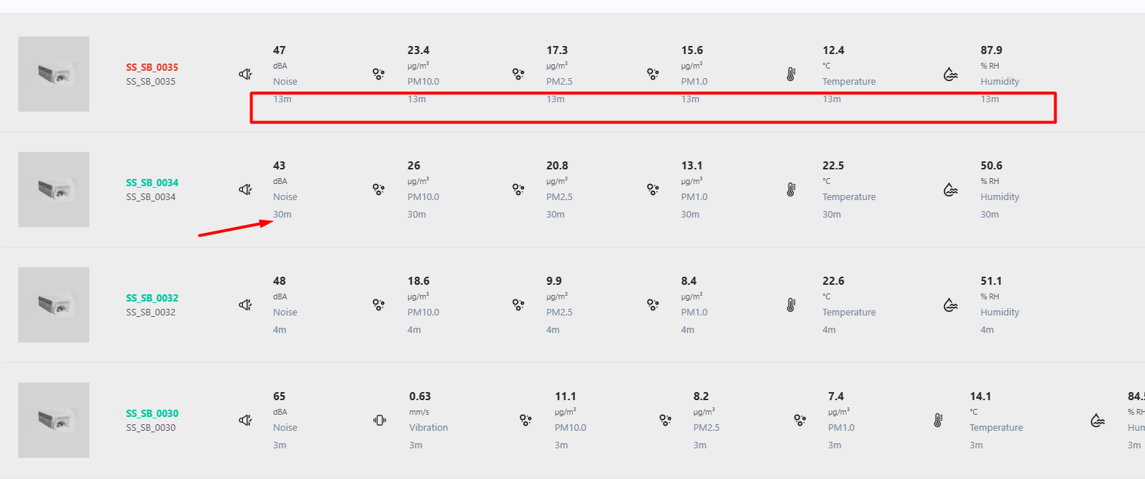1145x479 pixels.
Task: Click the noise speaker icon for SS_SB_0032
Action: 246,304
